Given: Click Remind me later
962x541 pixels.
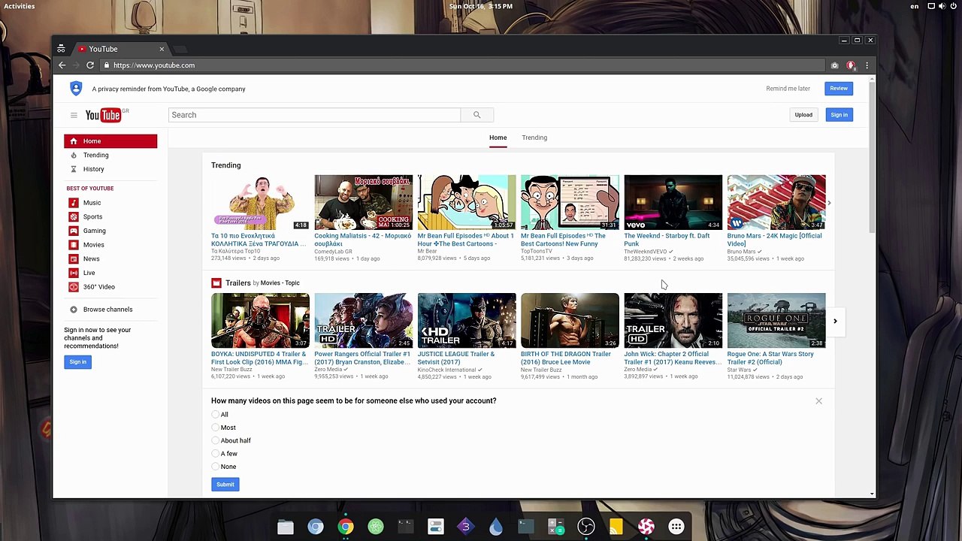Looking at the screenshot, I should tap(788, 89).
